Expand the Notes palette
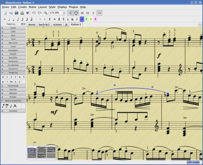Viewport: 203px width, 165px height. (x=13, y=28)
